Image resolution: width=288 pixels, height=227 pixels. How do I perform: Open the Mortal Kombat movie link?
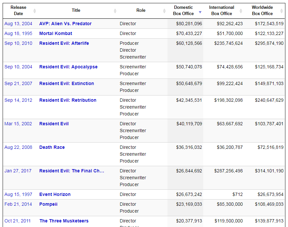click(x=55, y=33)
